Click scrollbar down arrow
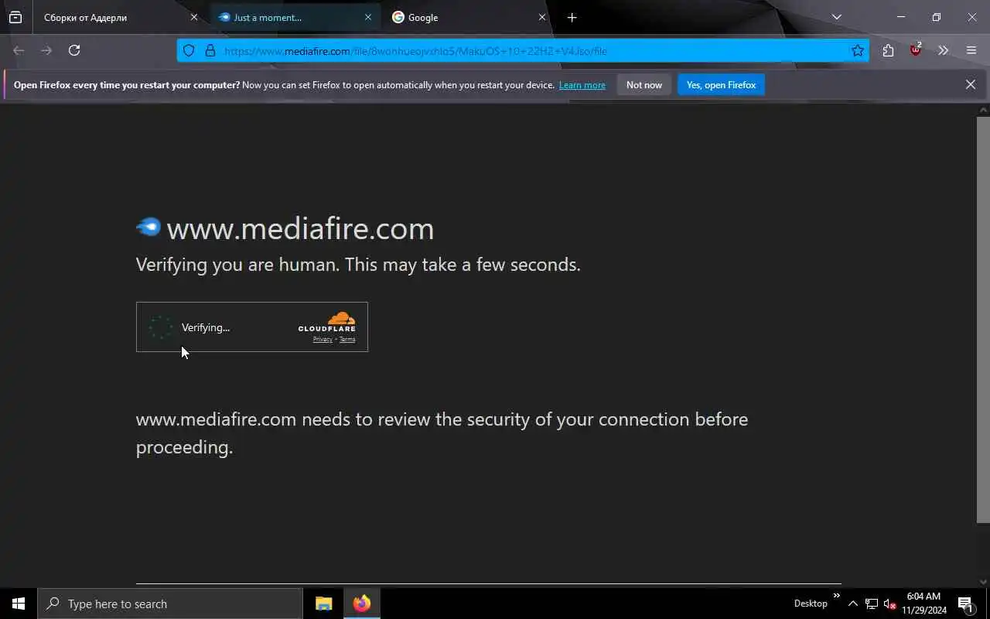990x619 pixels. pos(983,581)
